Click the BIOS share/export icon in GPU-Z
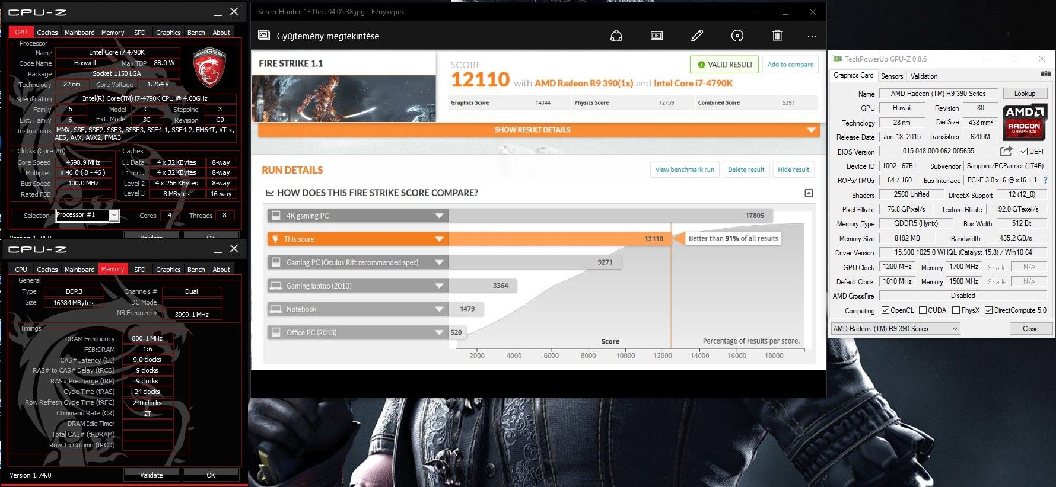Screen dimensions: 1056x487 pos(1006,151)
